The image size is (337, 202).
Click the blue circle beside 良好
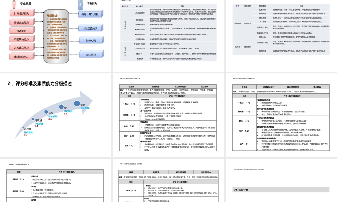[x=61, y=107]
